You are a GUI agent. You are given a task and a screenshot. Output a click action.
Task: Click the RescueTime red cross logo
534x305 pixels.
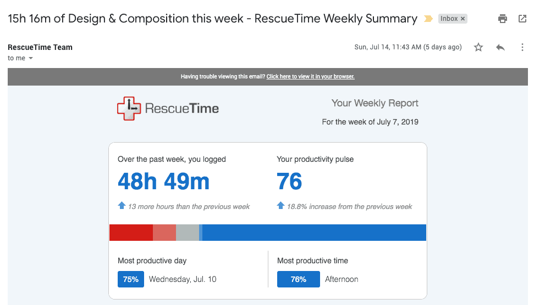(x=129, y=108)
